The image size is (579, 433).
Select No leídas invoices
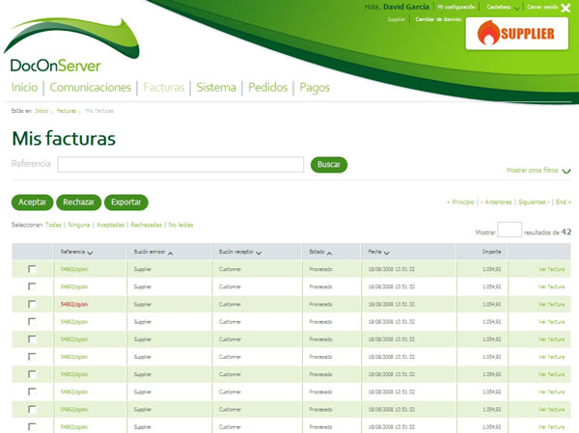pos(180,225)
